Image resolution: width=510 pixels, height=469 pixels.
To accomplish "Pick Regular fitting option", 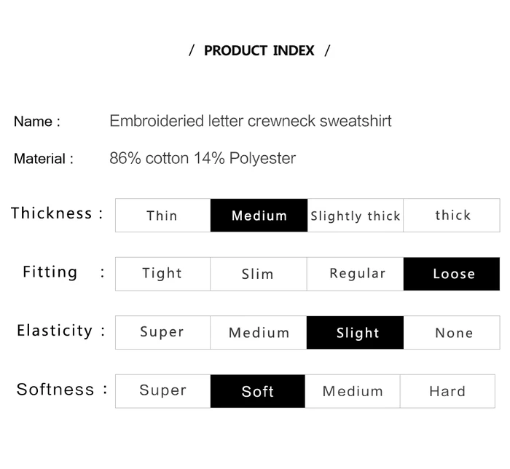I will pyautogui.click(x=357, y=274).
